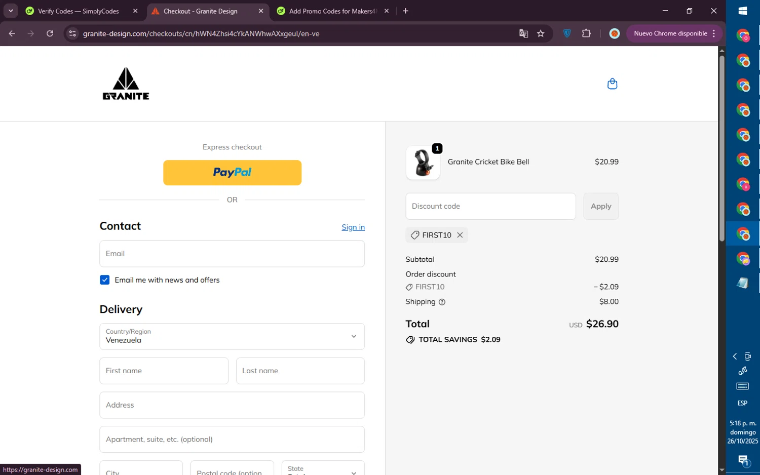Image resolution: width=760 pixels, height=475 pixels.
Task: Show hidden tray icons chevron
Action: point(735,357)
